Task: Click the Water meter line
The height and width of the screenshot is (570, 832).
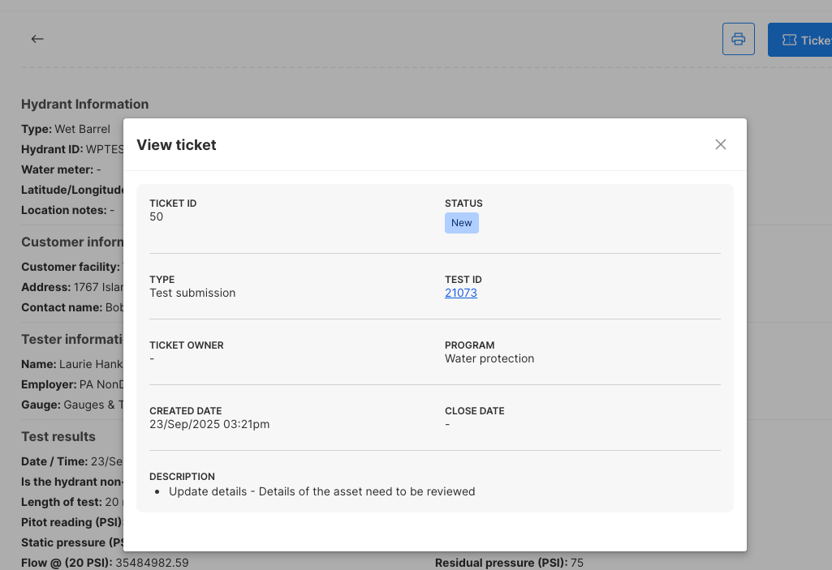Action: click(61, 169)
